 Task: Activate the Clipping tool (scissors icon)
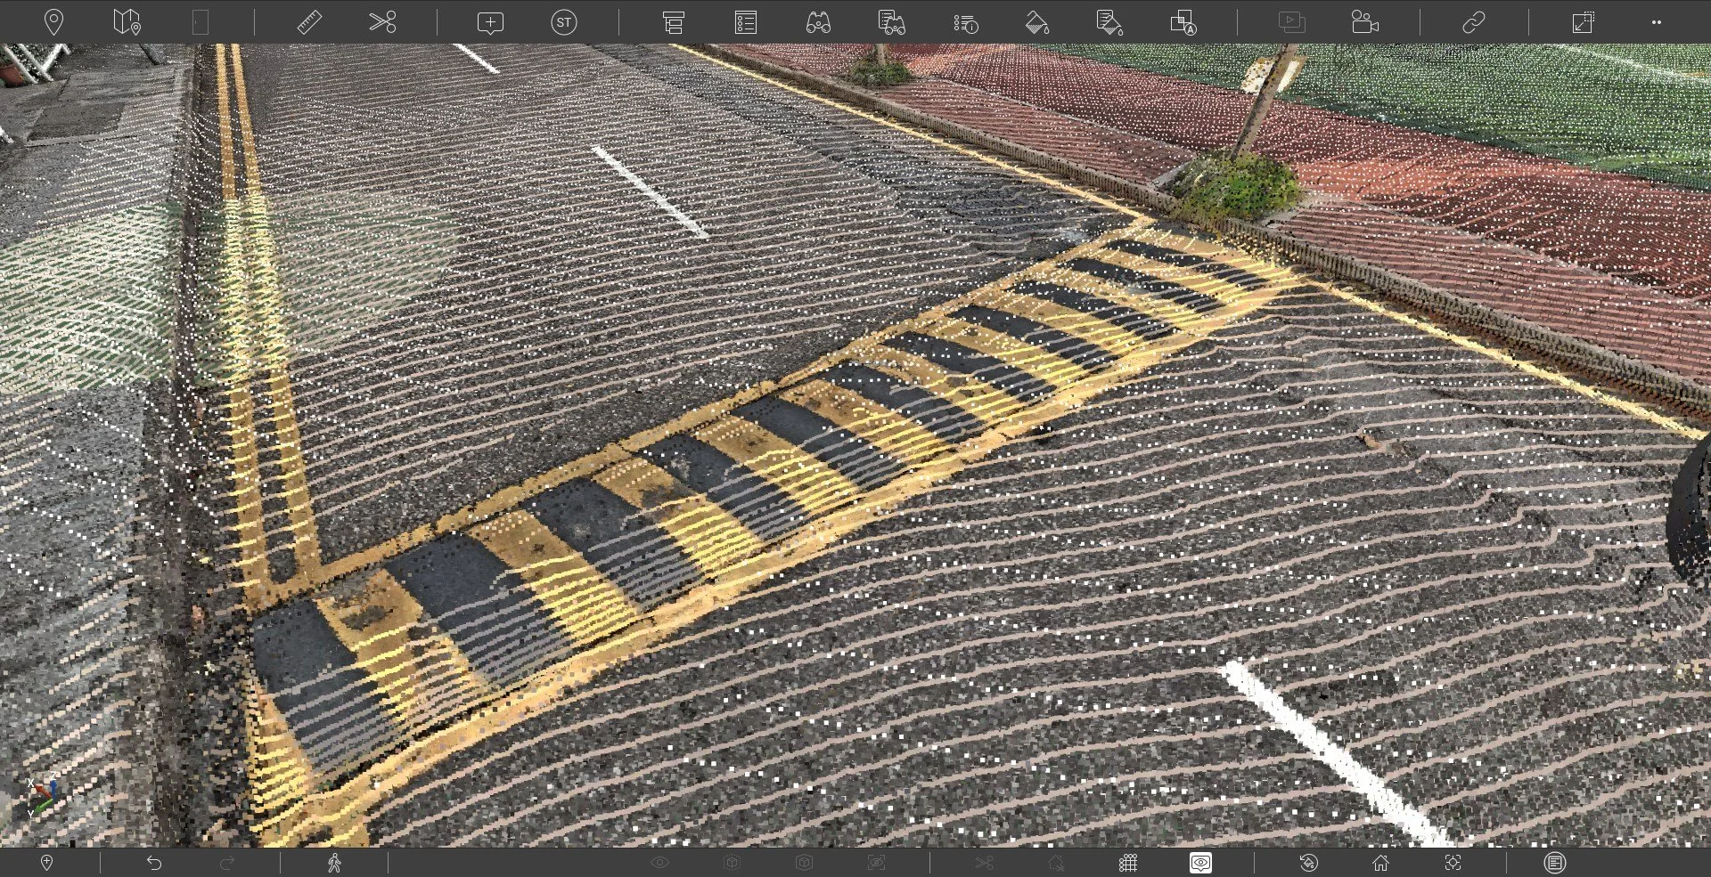point(381,22)
